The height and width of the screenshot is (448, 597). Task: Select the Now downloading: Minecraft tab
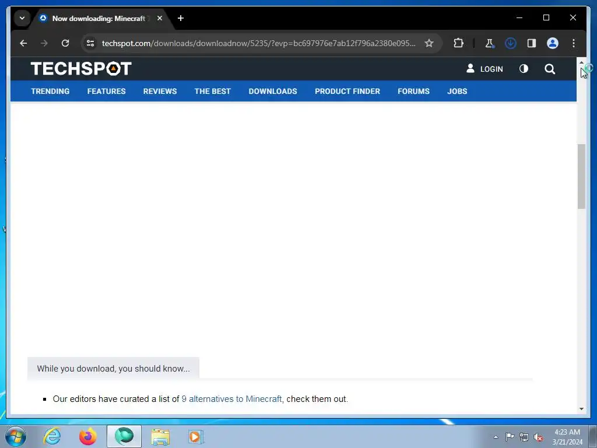tap(98, 18)
